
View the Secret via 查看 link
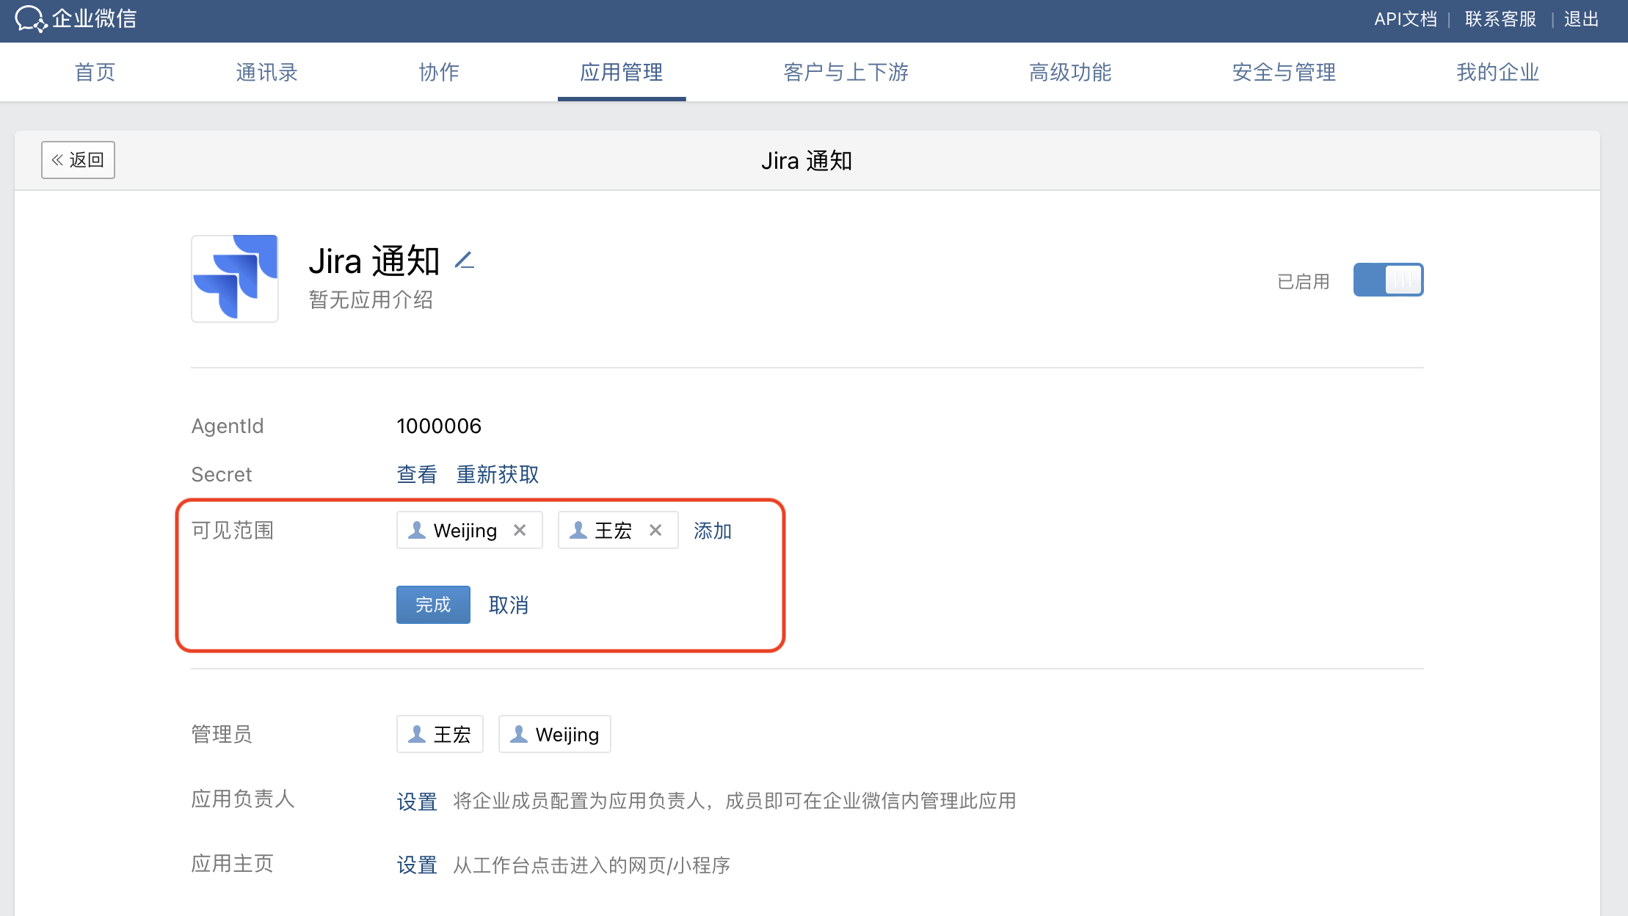[x=416, y=475]
